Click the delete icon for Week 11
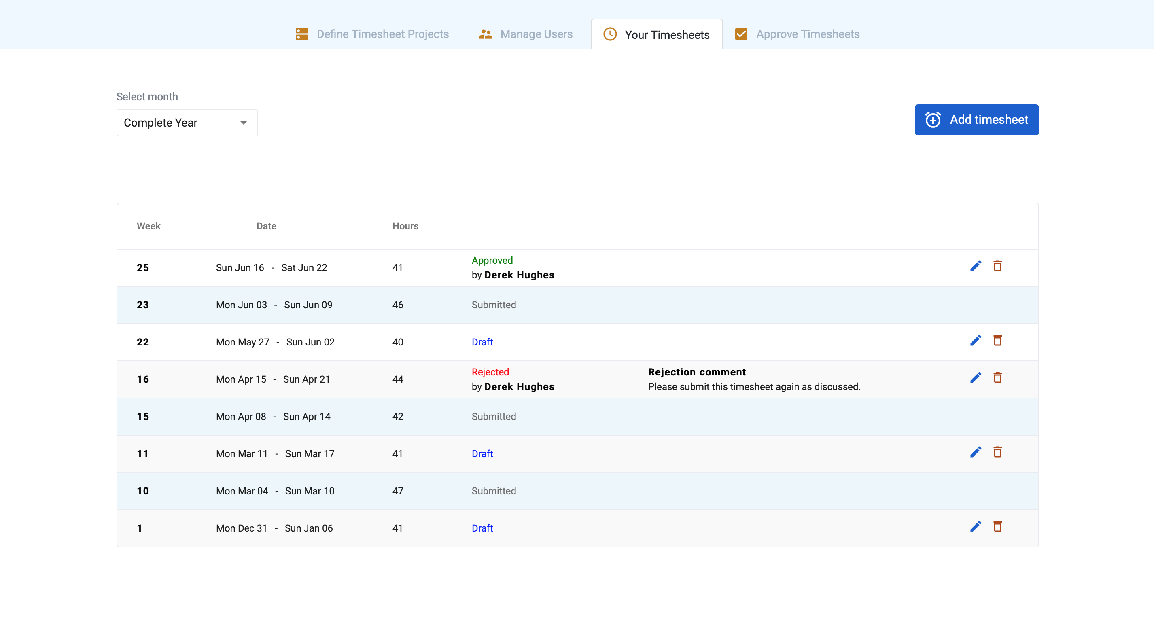Viewport: 1154px width, 623px height. click(997, 453)
